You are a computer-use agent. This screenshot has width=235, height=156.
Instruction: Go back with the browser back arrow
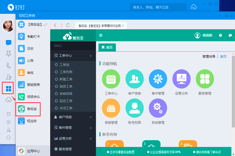pyautogui.click(x=55, y=25)
